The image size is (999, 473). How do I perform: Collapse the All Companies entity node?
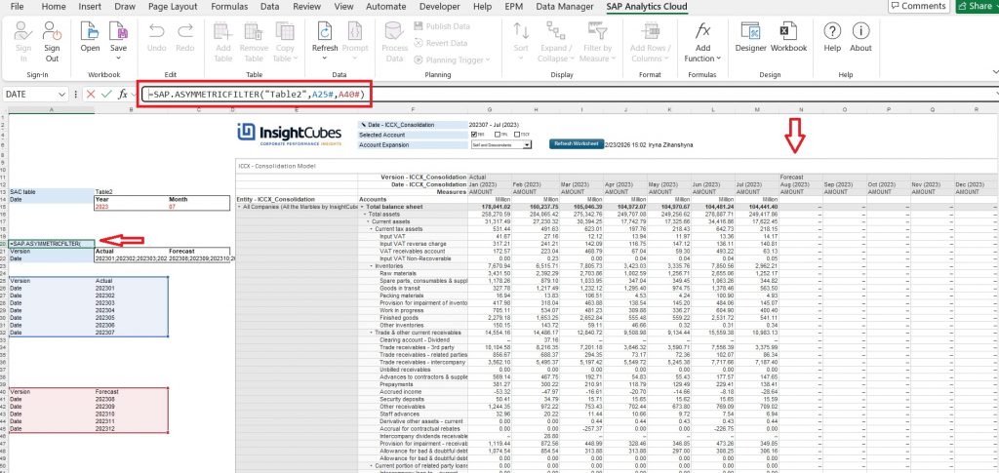[x=239, y=207]
